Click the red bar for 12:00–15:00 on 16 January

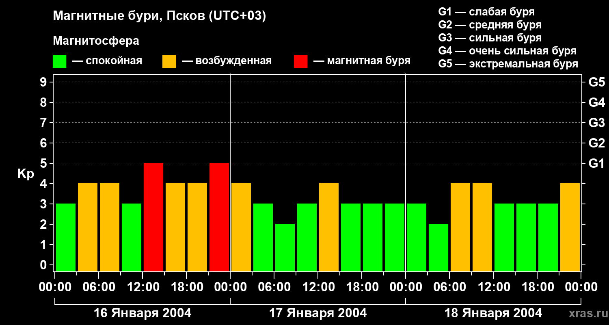[x=153, y=217]
